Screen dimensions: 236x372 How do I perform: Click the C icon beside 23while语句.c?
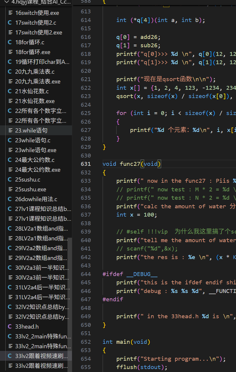point(10,140)
